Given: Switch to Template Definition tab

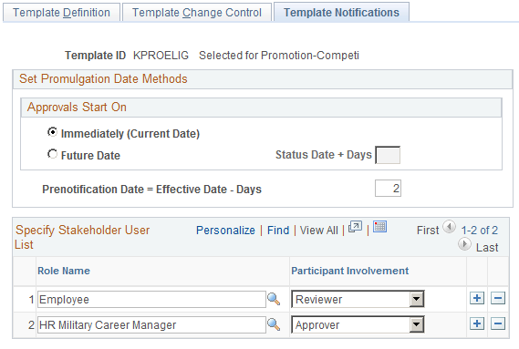Looking at the screenshot, I should click(x=61, y=12).
